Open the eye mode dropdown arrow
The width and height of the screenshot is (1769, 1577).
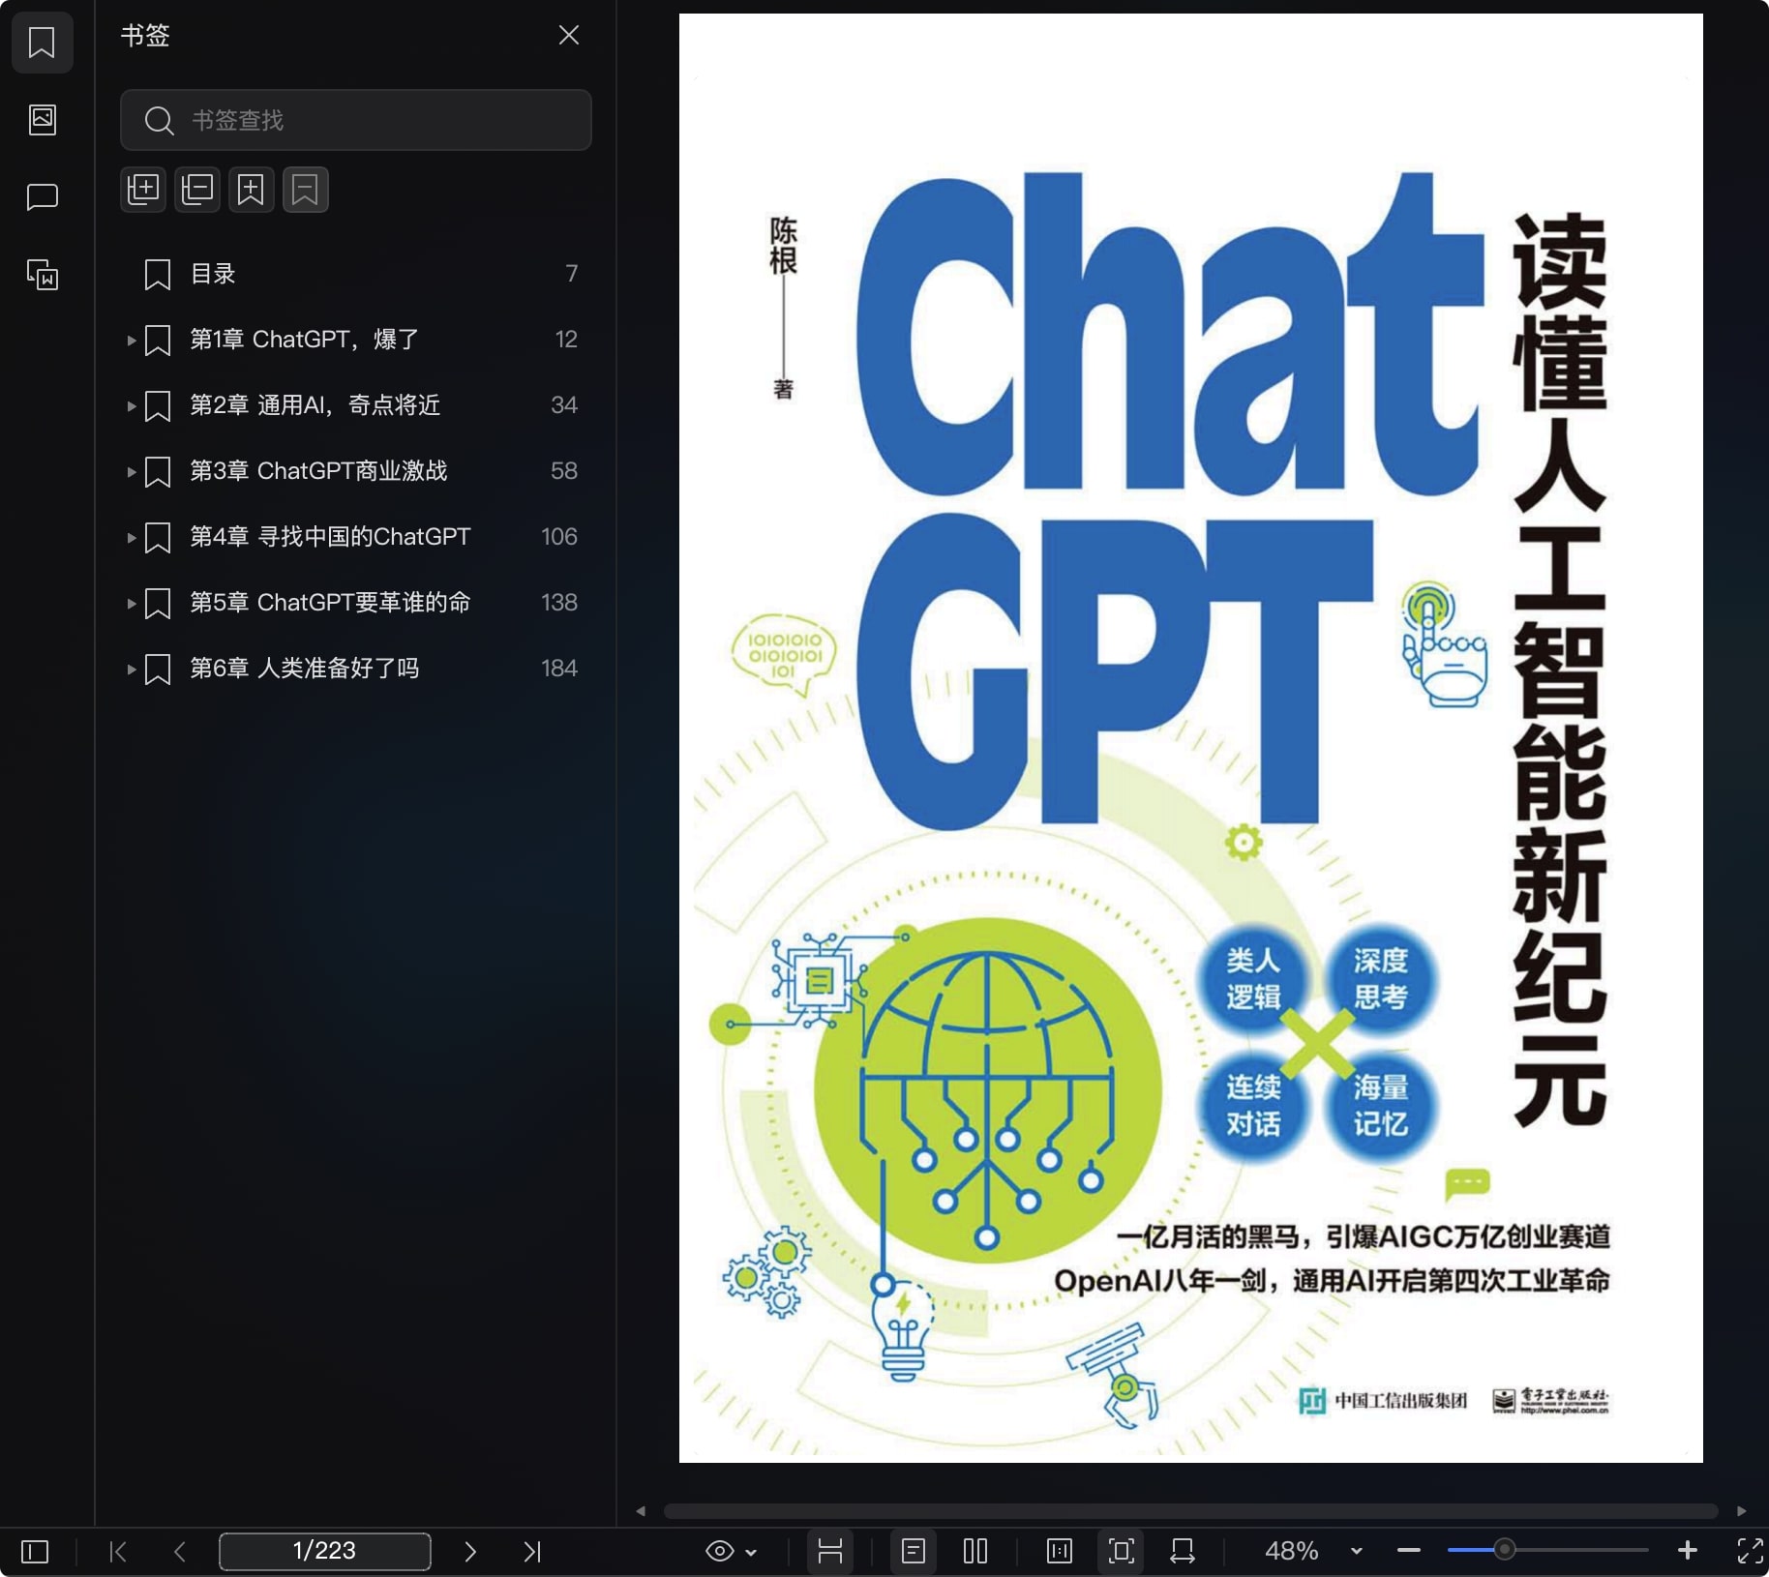(x=751, y=1553)
